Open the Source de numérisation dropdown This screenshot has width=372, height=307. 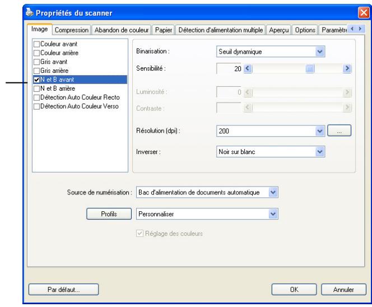[x=273, y=192]
